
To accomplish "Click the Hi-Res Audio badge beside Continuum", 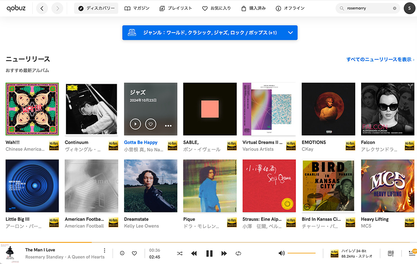I will click(x=113, y=146).
